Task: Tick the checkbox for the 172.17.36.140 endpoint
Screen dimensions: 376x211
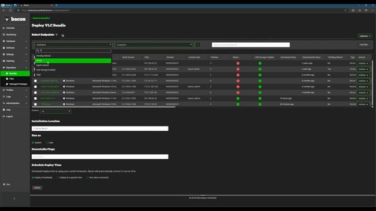Action: click(35, 93)
